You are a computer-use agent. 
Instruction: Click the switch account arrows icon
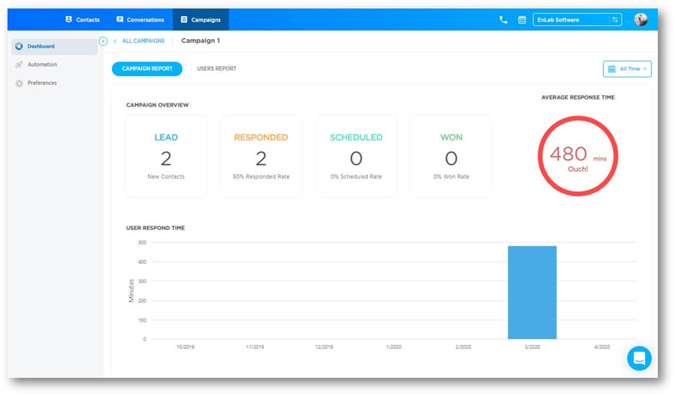tap(614, 20)
